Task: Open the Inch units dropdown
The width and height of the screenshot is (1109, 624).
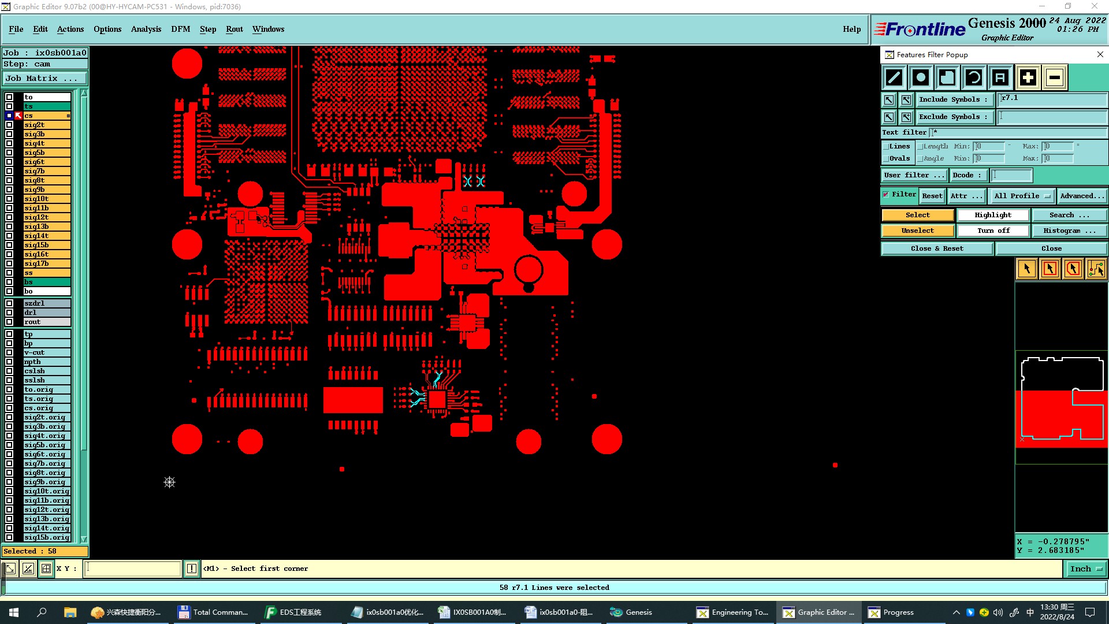Action: (x=1086, y=569)
